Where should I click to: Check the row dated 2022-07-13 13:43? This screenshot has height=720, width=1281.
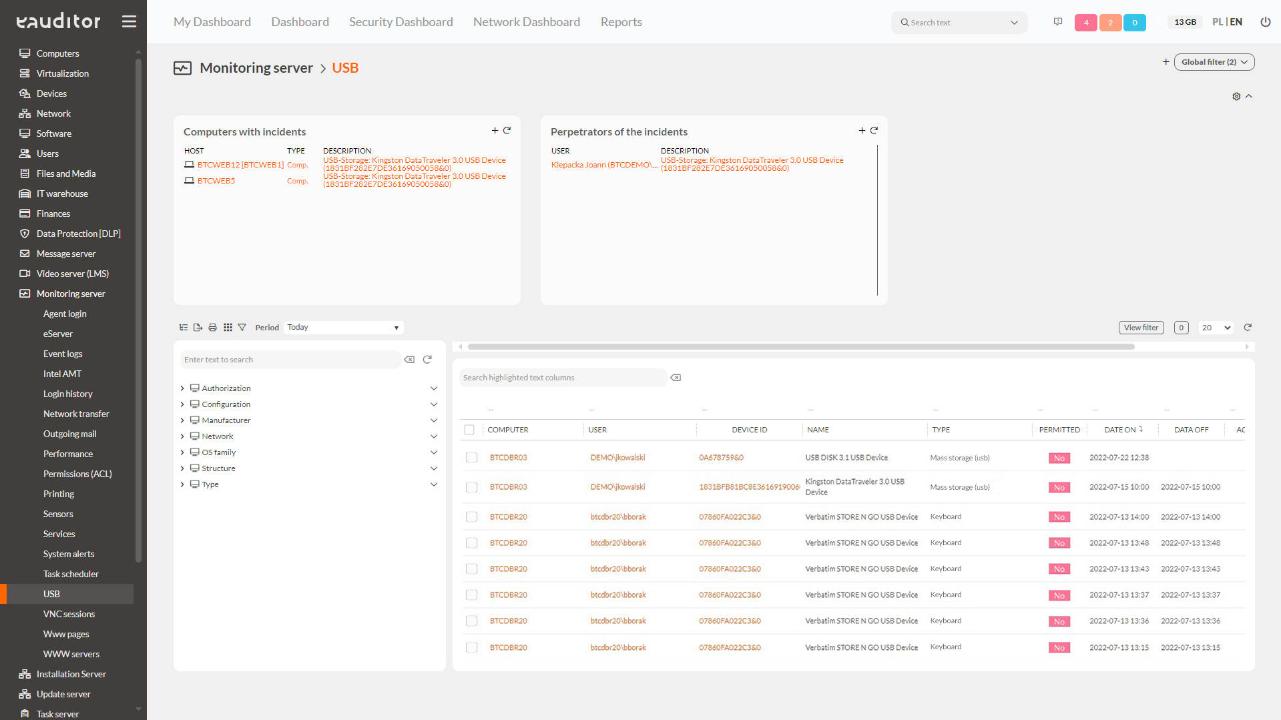coord(472,569)
